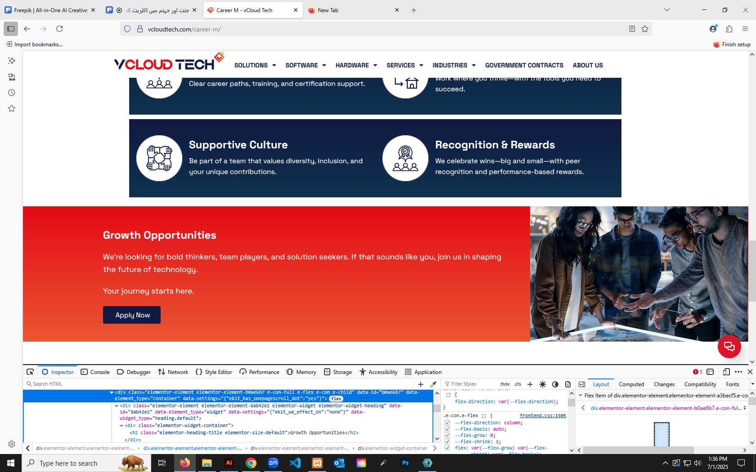Toggle dark color scheme simulation
756x472 pixels.
pyautogui.click(x=555, y=384)
